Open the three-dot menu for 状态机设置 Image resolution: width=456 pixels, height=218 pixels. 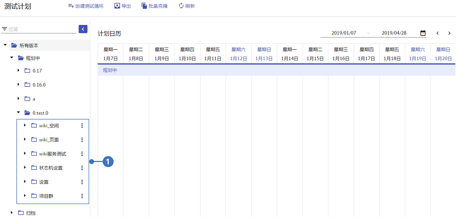tap(82, 168)
